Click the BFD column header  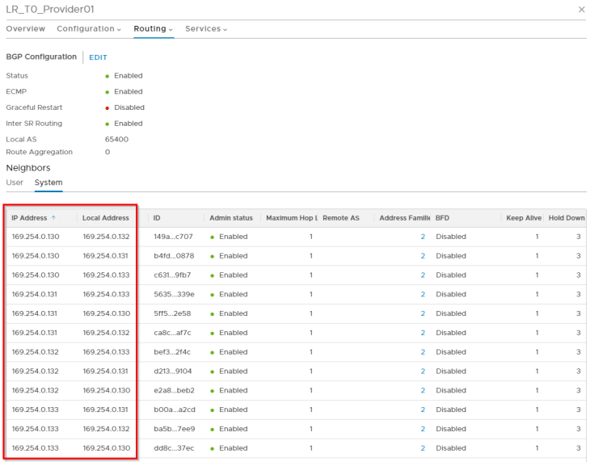442,218
